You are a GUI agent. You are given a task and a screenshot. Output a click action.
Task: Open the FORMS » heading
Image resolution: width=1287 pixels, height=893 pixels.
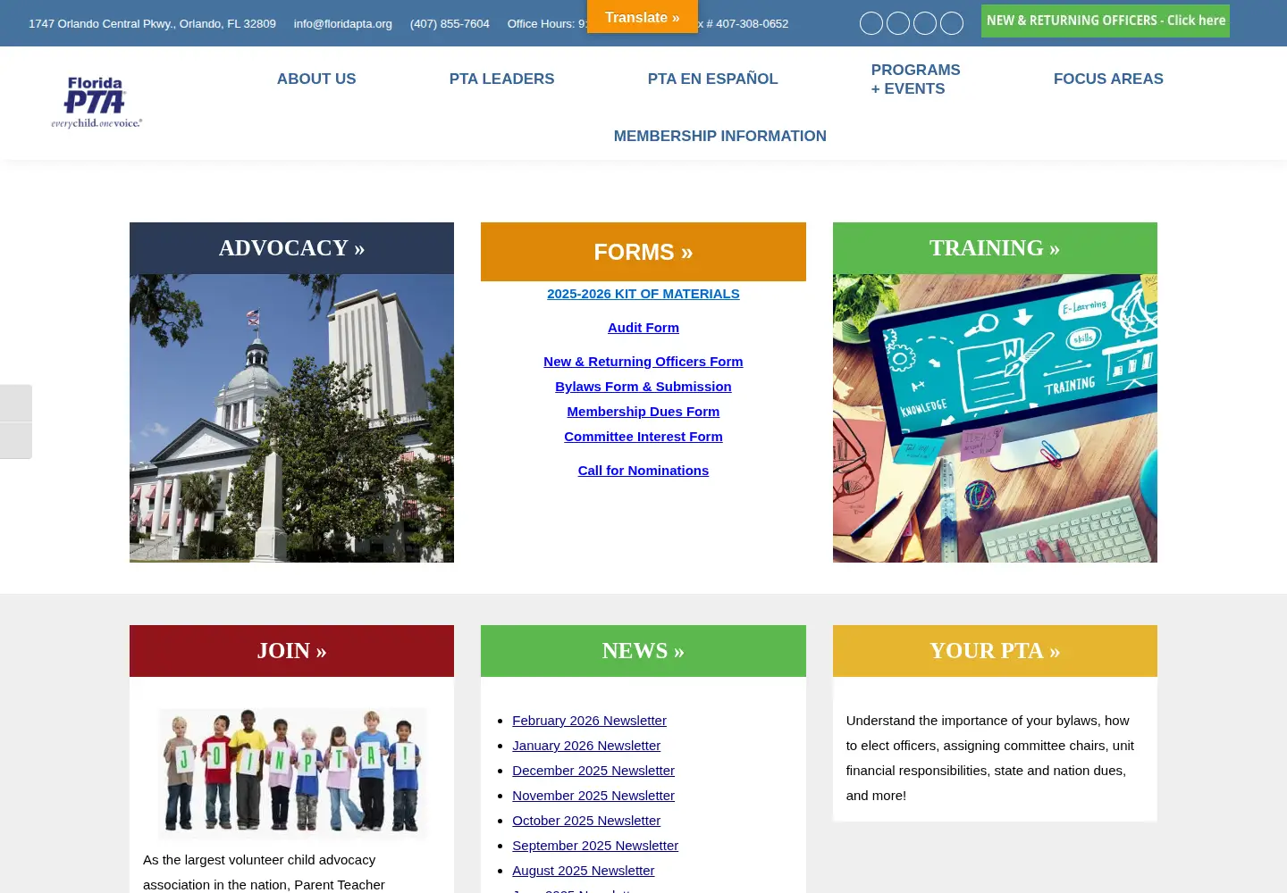[x=643, y=252]
